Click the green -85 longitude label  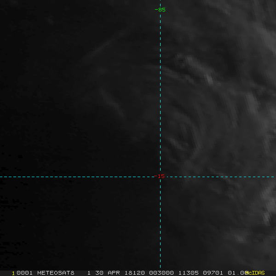tap(160, 10)
